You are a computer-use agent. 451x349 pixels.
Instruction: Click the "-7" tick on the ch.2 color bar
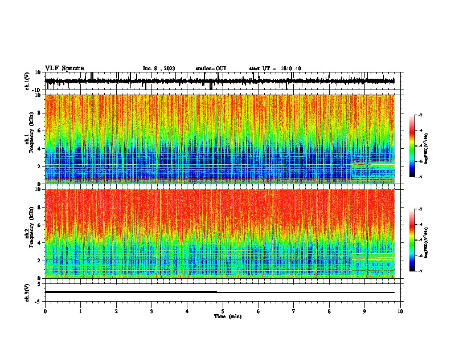pyautogui.click(x=420, y=271)
